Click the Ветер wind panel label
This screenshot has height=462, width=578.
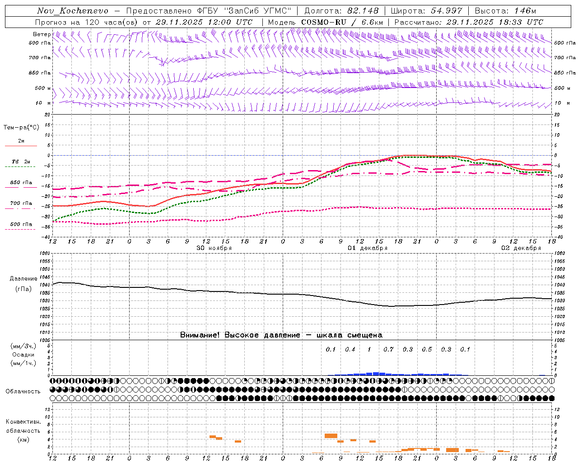point(42,34)
